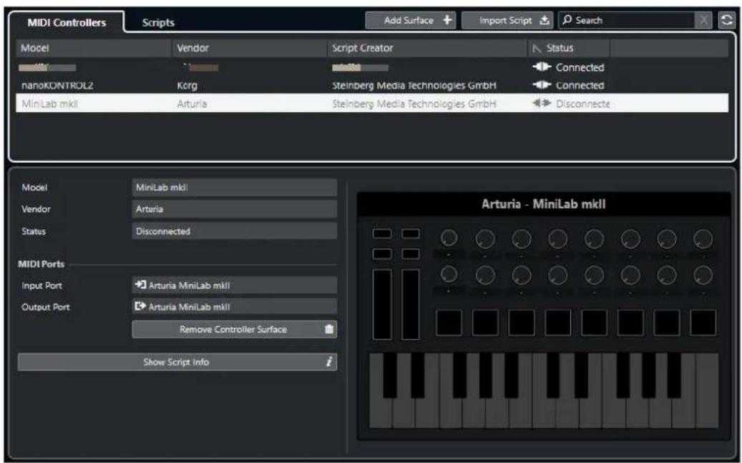Sort by Script Creator column header
This screenshot has width=742, height=463.
(427, 48)
